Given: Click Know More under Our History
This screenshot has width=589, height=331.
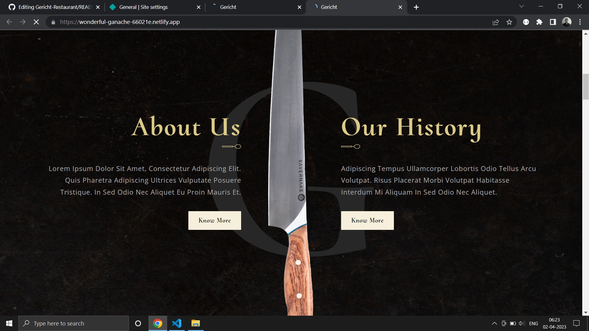Looking at the screenshot, I should [367, 220].
